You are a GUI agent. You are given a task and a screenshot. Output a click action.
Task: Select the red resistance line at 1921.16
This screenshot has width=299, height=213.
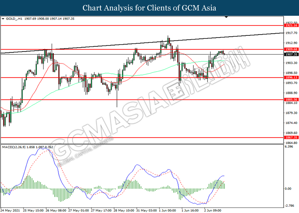142,25
